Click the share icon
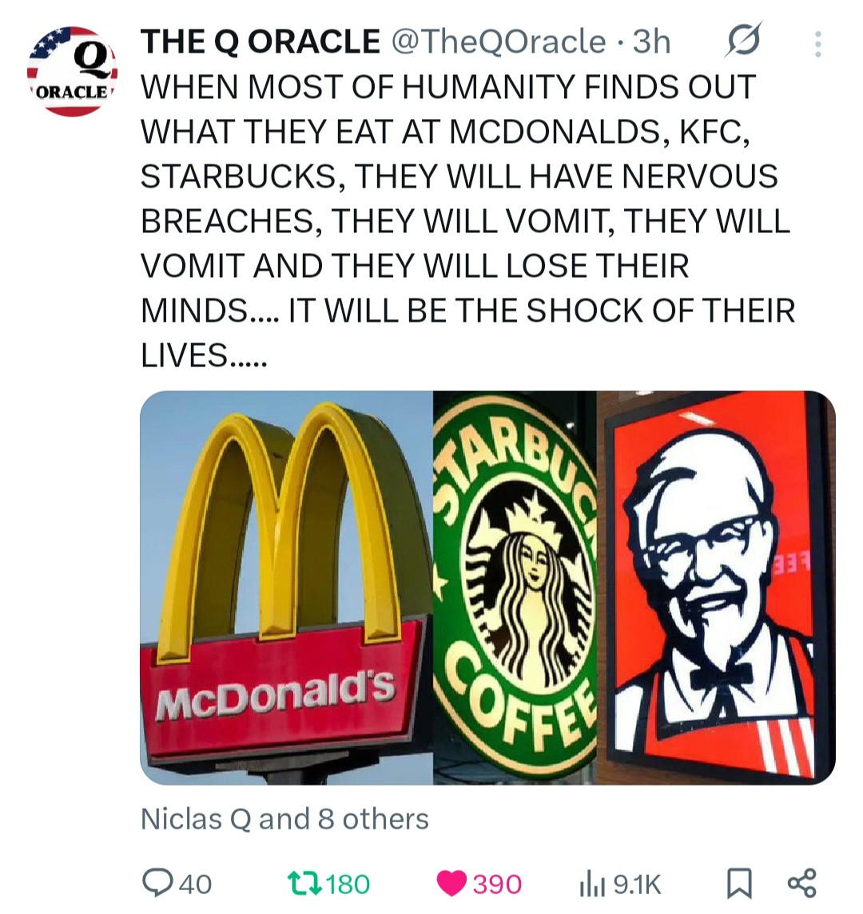Viewport: 863px width, 914px height. click(x=801, y=883)
